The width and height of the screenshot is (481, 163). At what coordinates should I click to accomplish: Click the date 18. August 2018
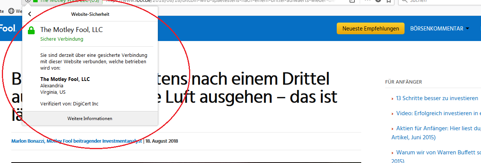(x=162, y=141)
